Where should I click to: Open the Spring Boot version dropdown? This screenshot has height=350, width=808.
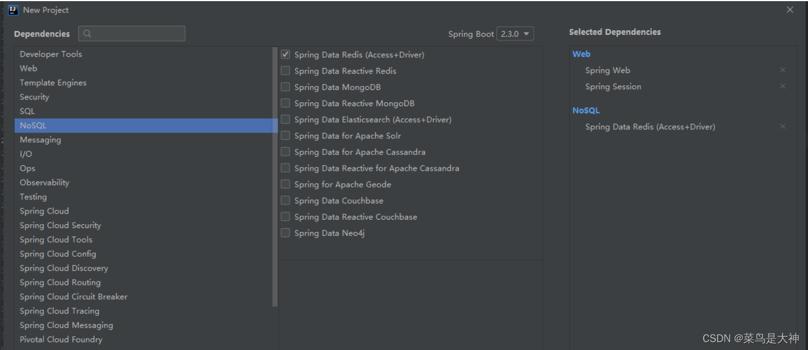click(x=515, y=34)
